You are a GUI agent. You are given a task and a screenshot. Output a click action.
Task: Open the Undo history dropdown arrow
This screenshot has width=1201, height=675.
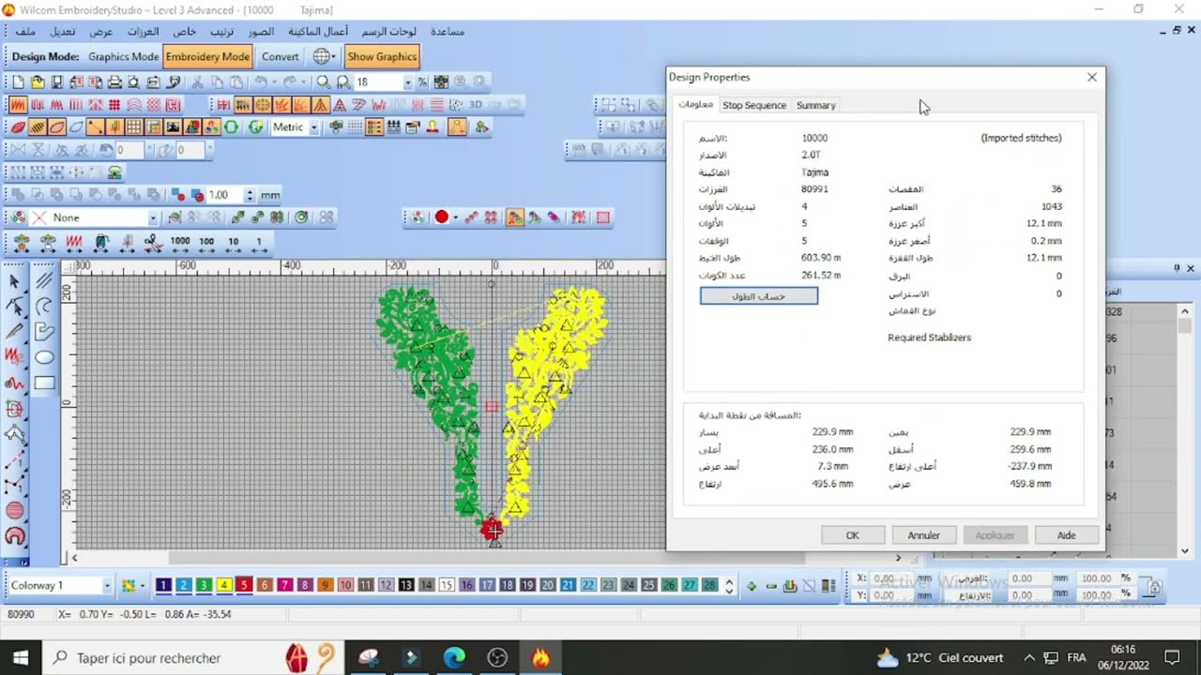point(273,82)
